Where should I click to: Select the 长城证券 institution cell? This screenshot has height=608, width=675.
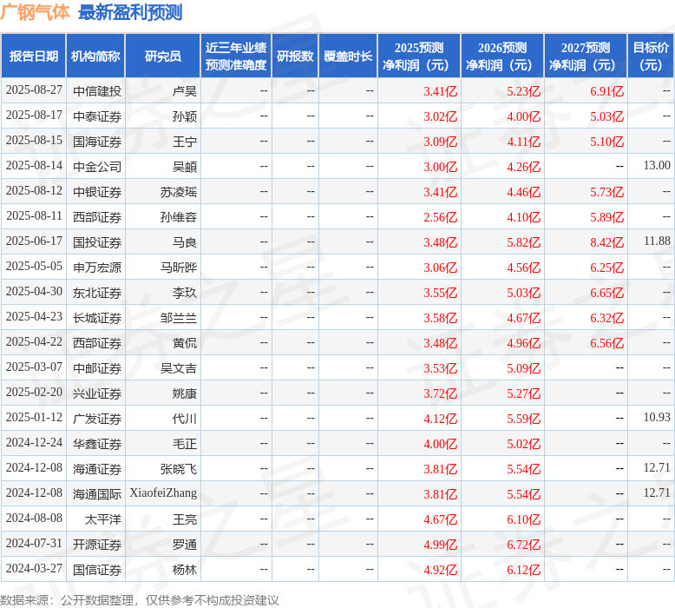pyautogui.click(x=97, y=318)
